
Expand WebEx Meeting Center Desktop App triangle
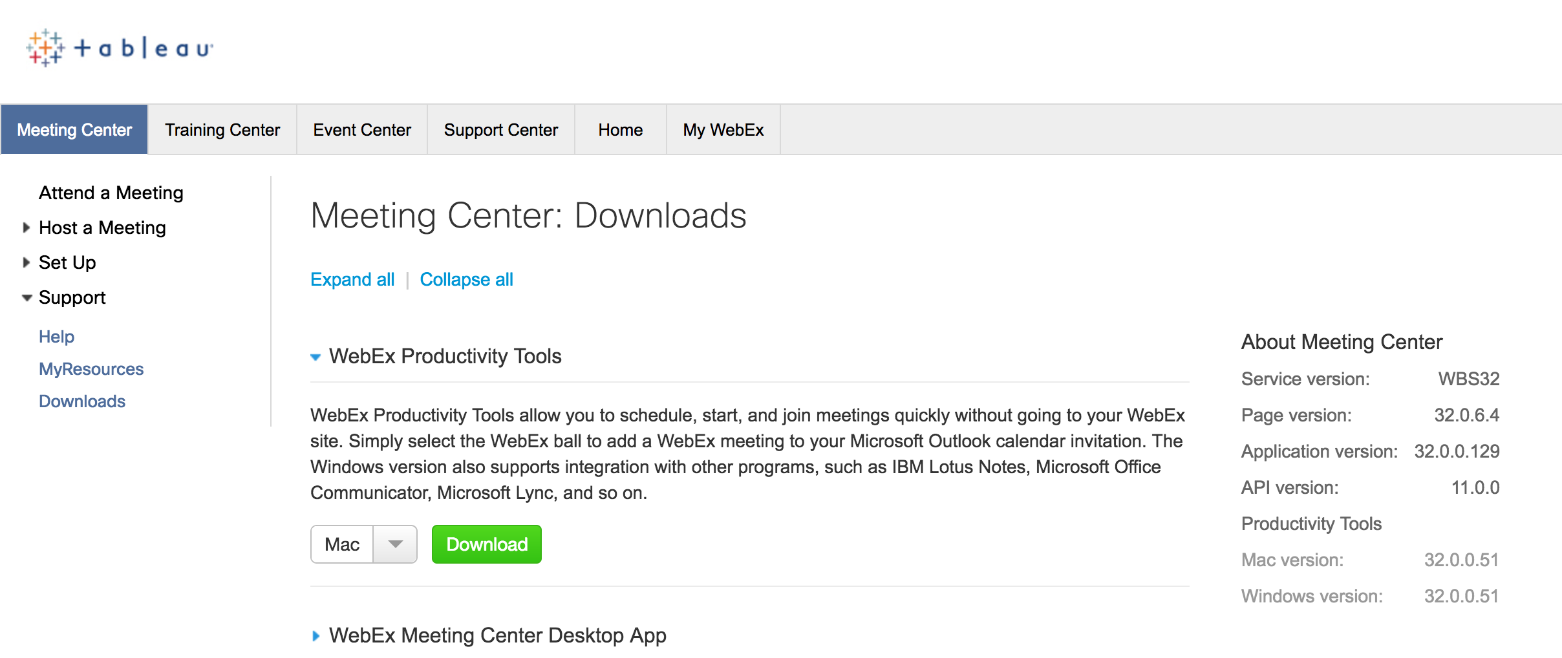(316, 636)
